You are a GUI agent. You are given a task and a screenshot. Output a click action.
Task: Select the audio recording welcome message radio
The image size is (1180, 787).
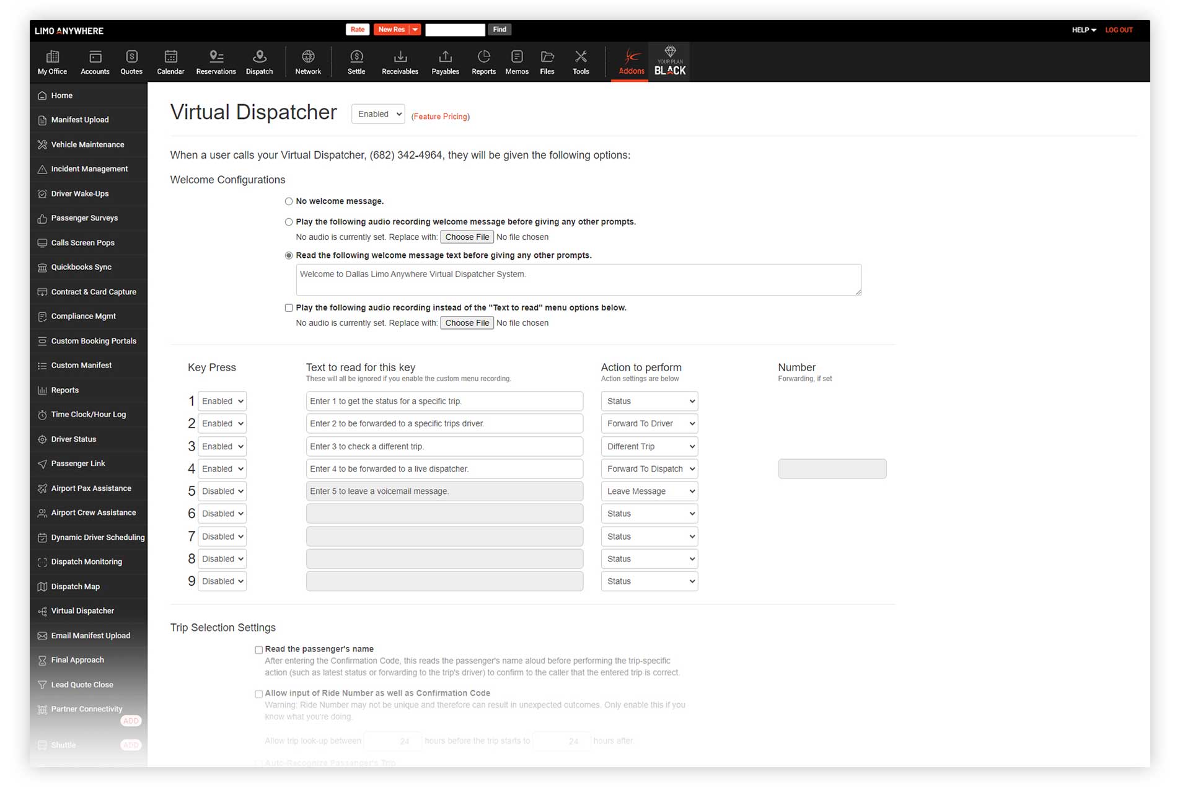pyautogui.click(x=289, y=222)
